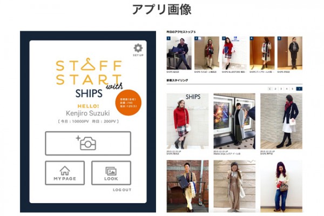324x216 pixels.
Task: Click the orange stats circle badge
Action: click(129, 103)
